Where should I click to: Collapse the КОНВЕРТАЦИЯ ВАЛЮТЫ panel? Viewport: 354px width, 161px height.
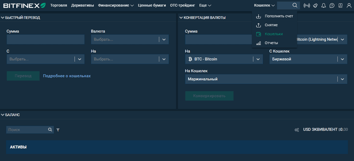(181, 18)
